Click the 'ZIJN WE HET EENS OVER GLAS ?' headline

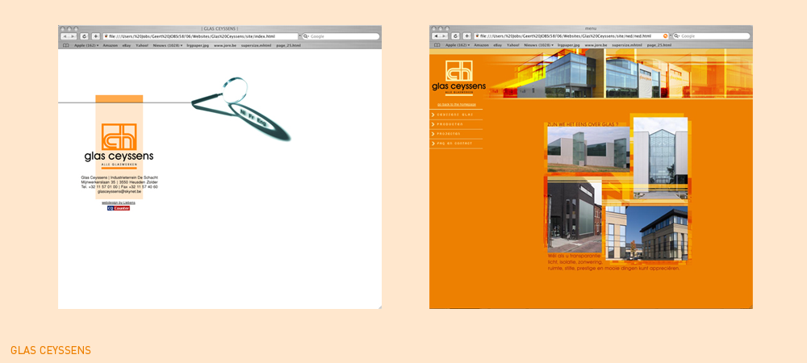point(583,124)
